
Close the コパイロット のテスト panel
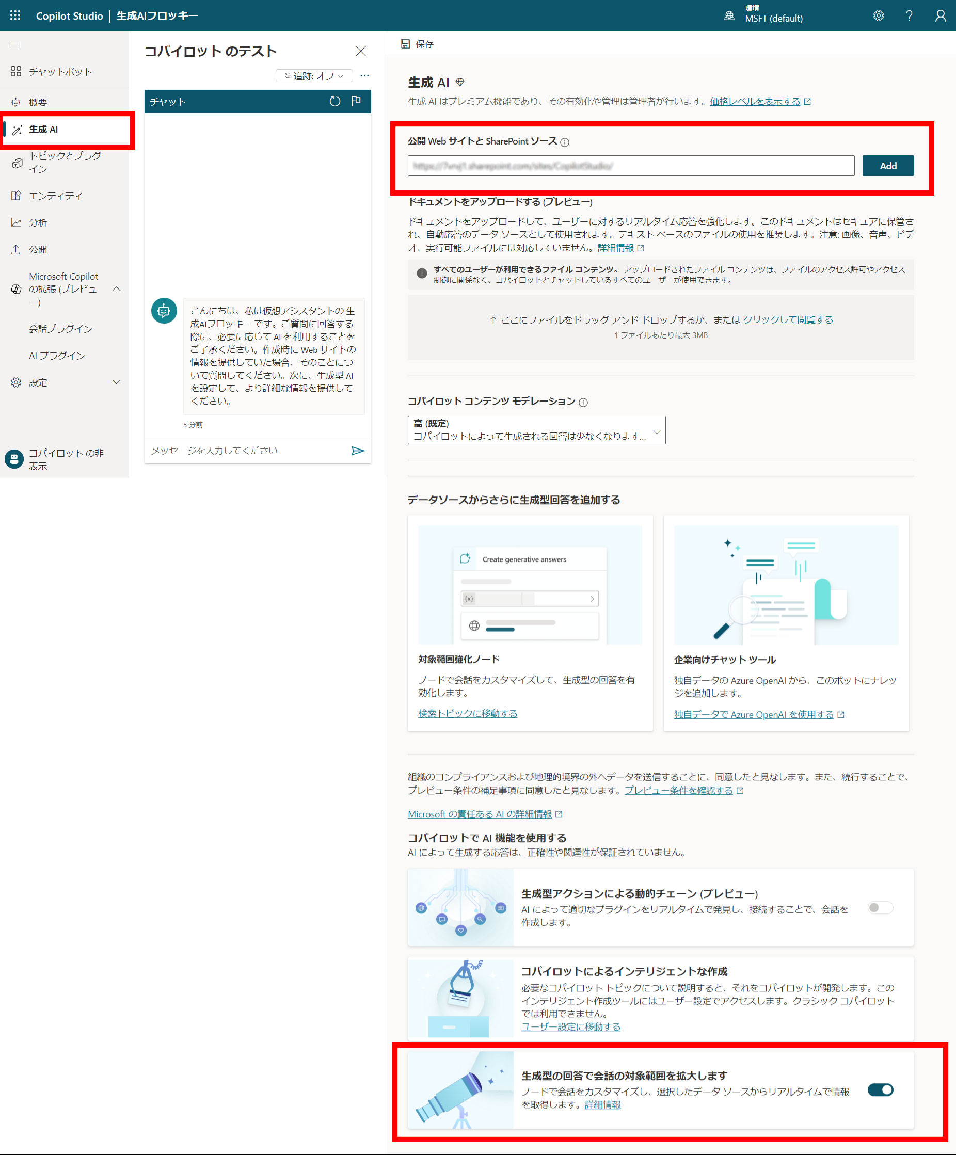pos(361,51)
